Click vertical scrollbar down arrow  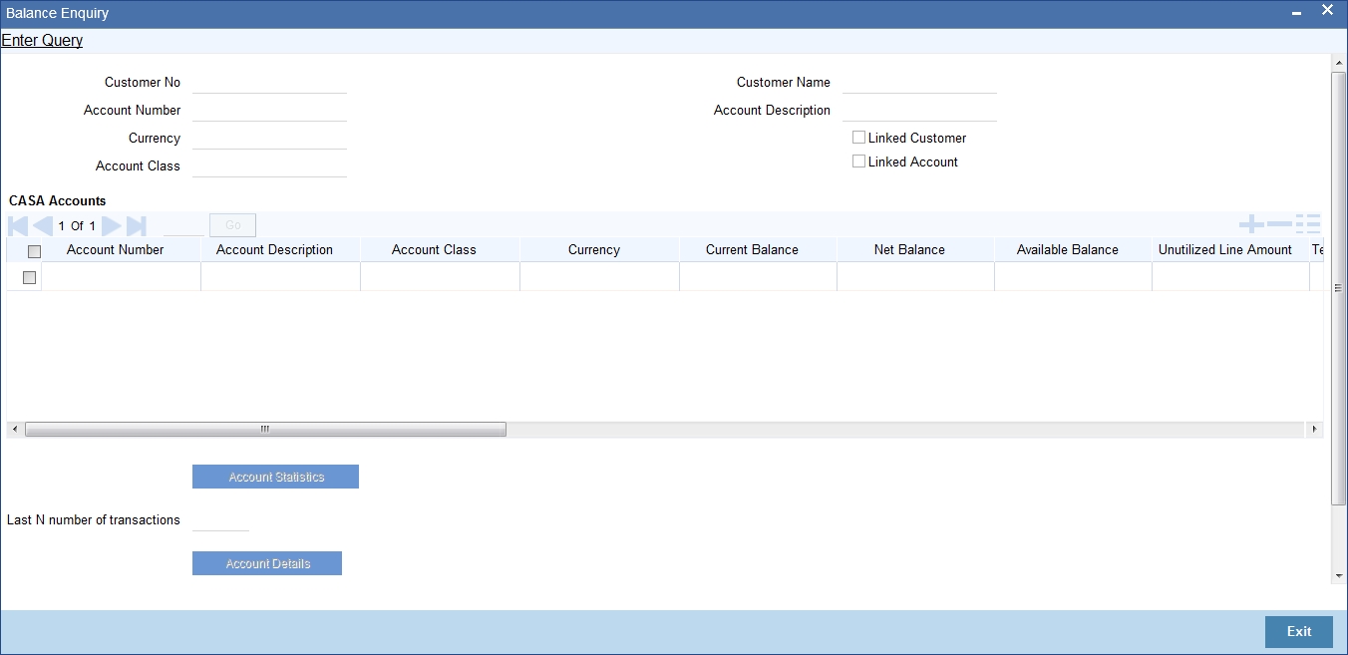pos(1339,576)
